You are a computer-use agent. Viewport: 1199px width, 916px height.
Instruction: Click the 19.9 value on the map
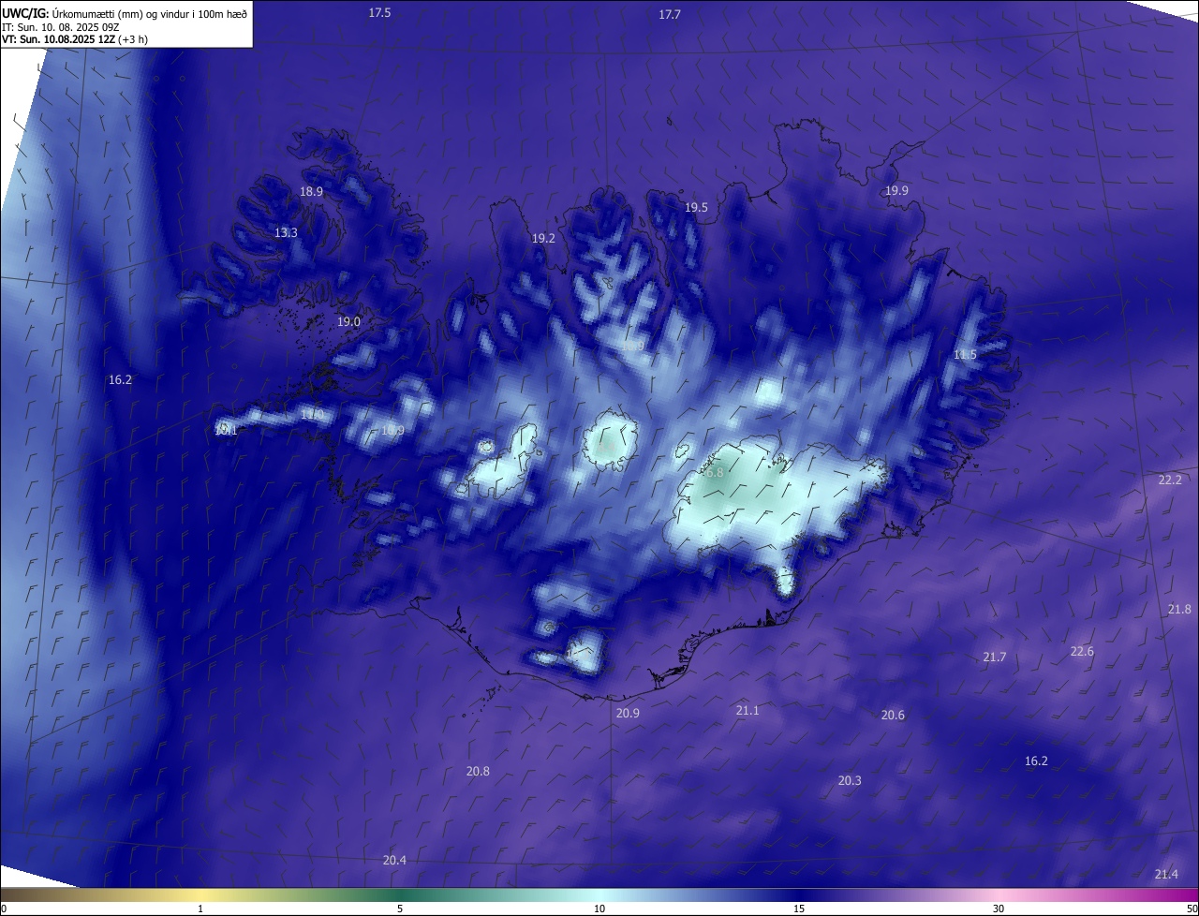pyautogui.click(x=896, y=191)
